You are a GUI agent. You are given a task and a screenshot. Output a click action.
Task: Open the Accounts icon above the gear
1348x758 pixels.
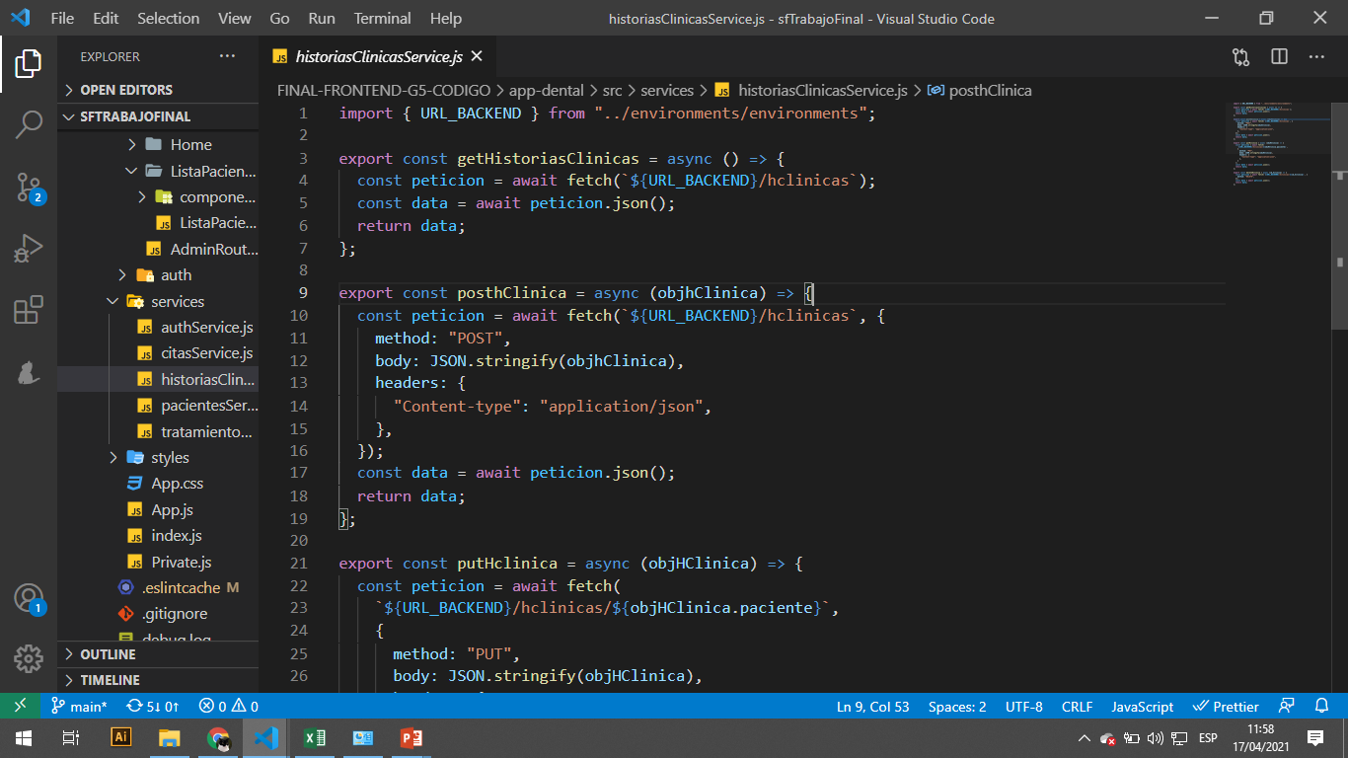pos(27,598)
